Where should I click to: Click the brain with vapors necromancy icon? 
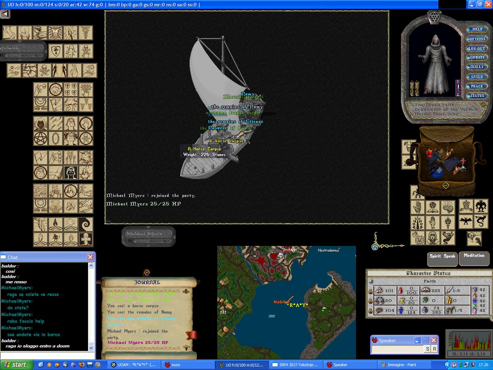click(448, 207)
